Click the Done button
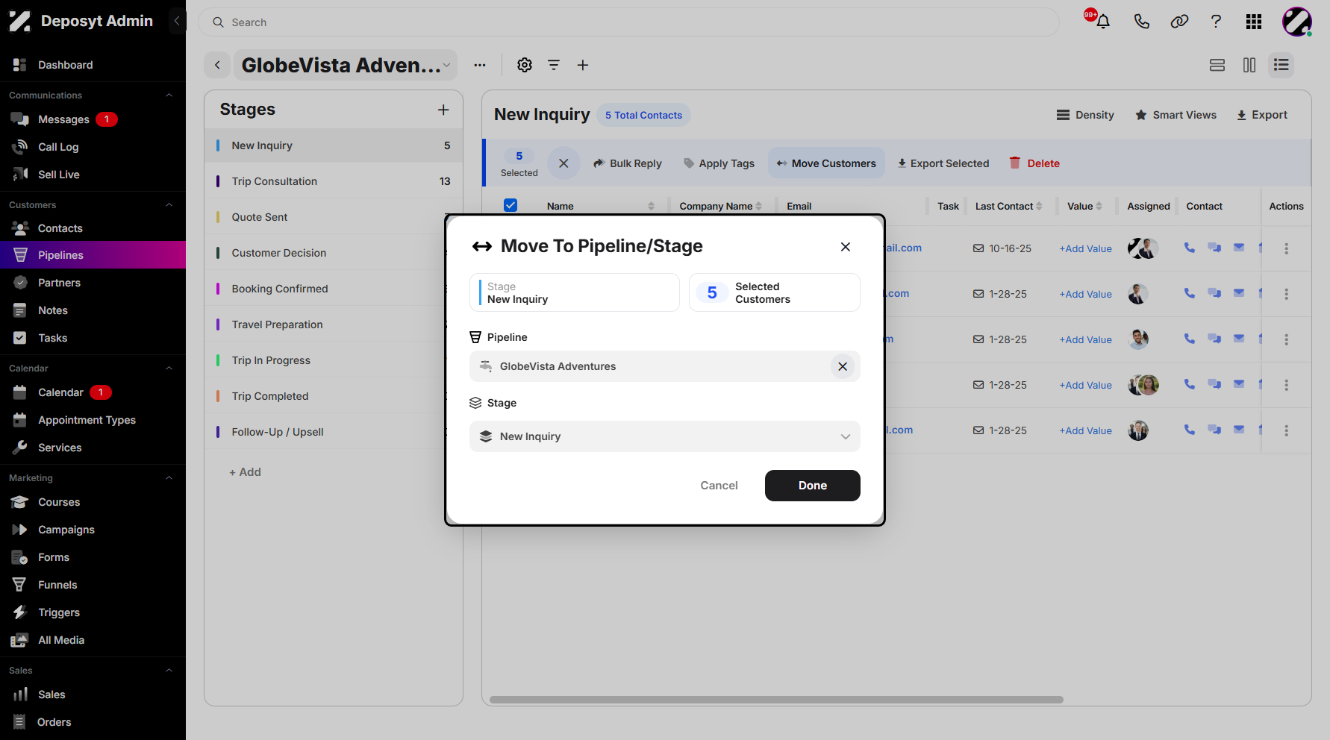The height and width of the screenshot is (740, 1330). pyautogui.click(x=812, y=486)
